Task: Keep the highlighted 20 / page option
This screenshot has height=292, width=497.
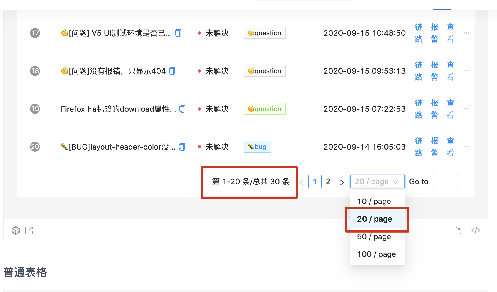Action: click(x=375, y=219)
